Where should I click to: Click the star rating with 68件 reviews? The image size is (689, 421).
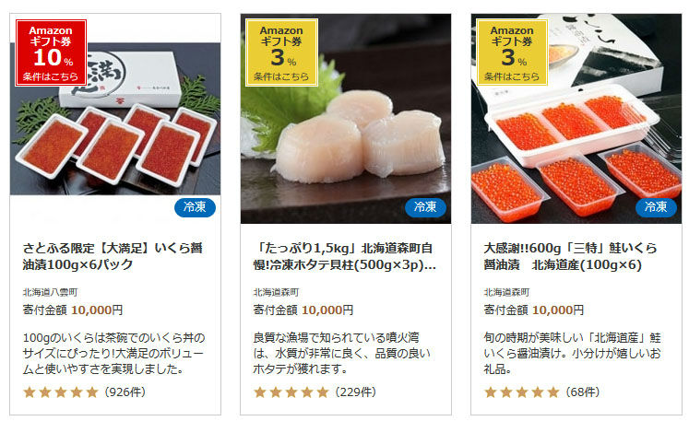(x=521, y=392)
